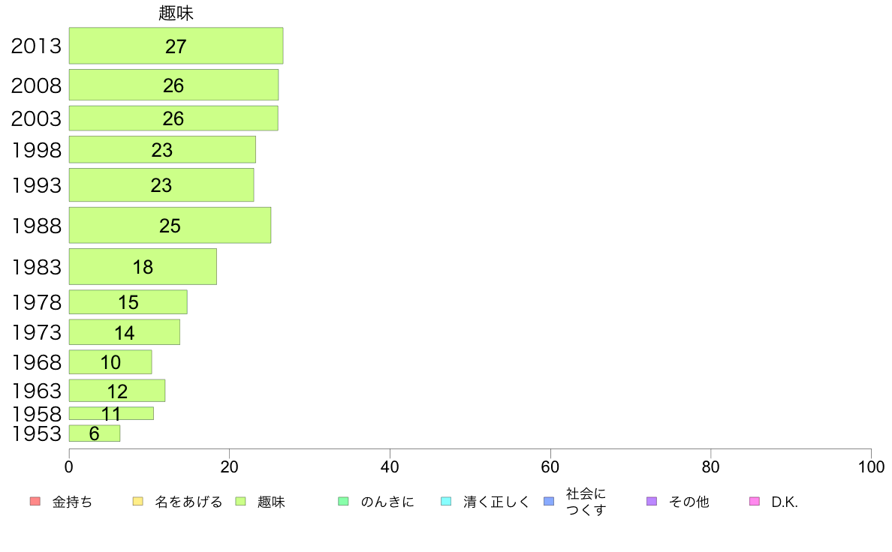Select the 2013 bar showing 27
The image size is (892, 552).
(176, 46)
